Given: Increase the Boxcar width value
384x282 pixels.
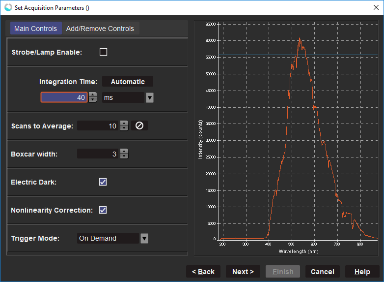Looking at the screenshot, I should [124, 152].
